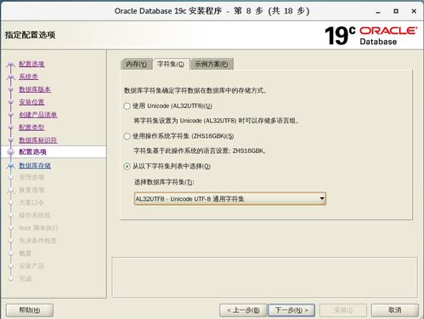Go to the 数据库存储 step
Image resolution: width=424 pixels, height=319 pixels.
coord(35,166)
